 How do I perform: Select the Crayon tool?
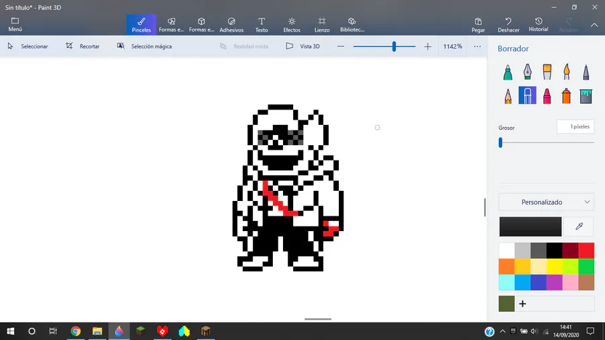547,95
